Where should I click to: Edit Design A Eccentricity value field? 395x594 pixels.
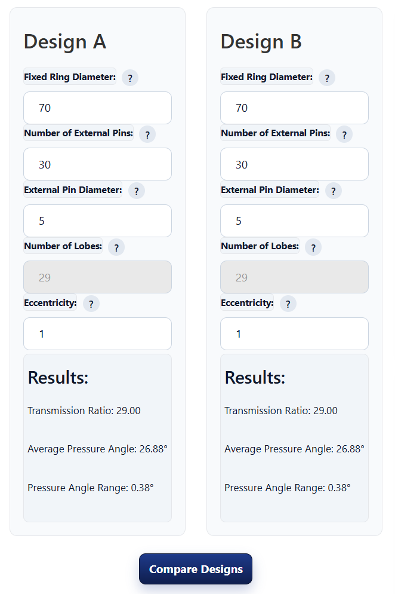97,334
